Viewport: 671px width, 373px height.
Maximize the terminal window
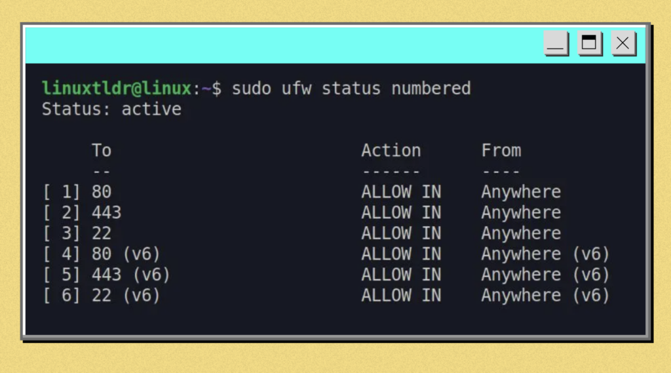[x=589, y=43]
